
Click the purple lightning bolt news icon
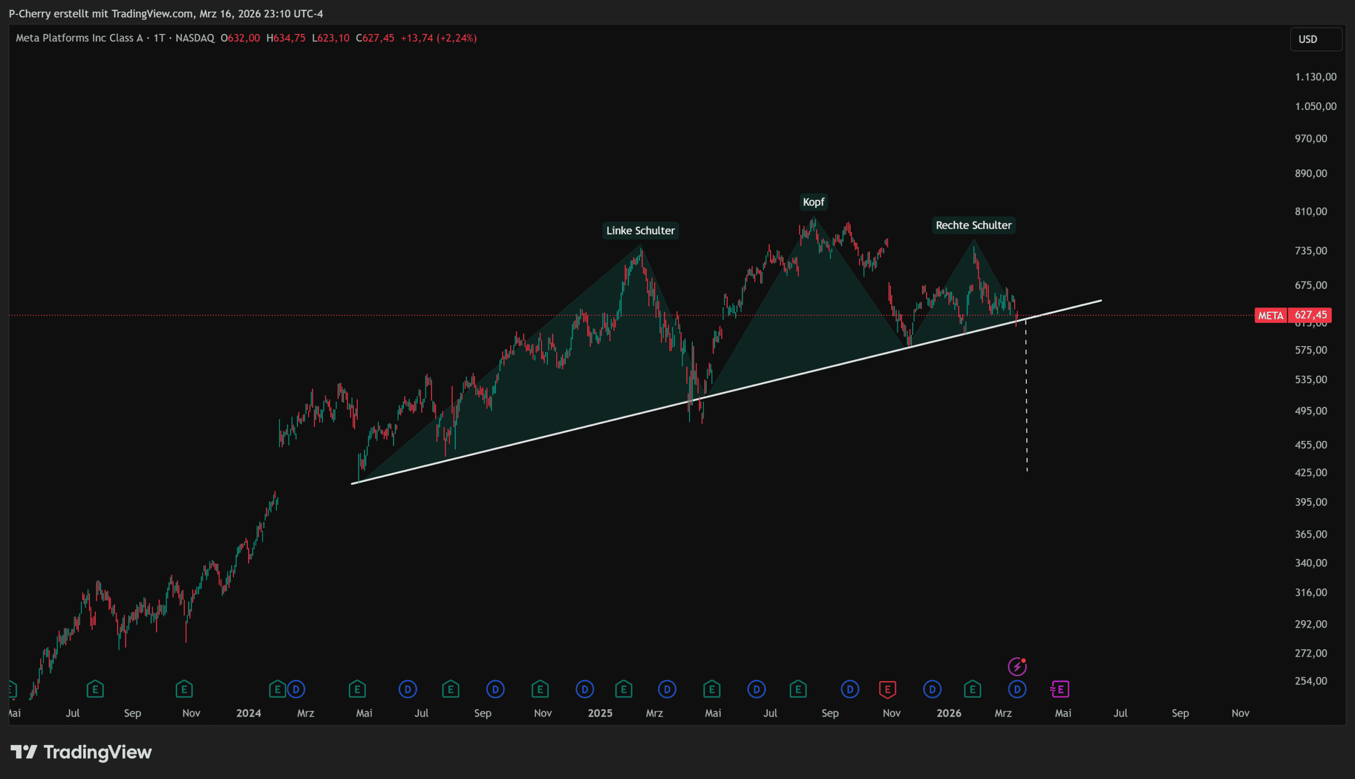(1016, 667)
